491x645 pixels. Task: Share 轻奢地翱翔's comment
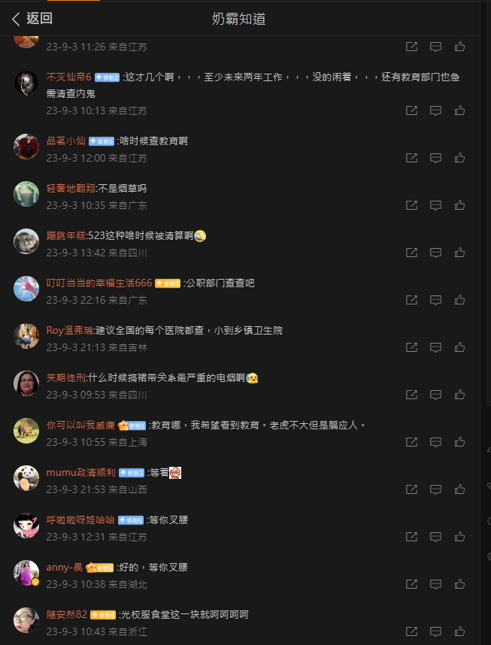click(x=411, y=205)
